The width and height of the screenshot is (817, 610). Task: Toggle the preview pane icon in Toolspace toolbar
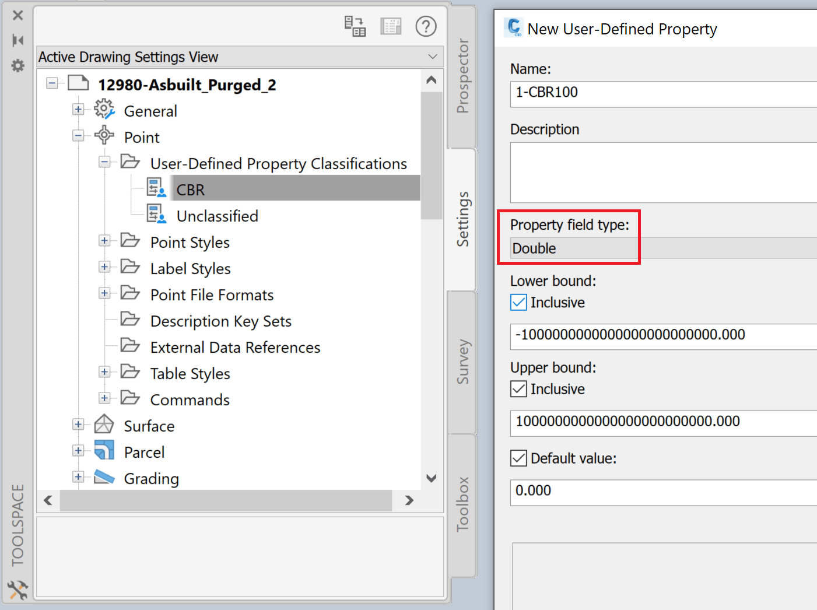pos(391,26)
